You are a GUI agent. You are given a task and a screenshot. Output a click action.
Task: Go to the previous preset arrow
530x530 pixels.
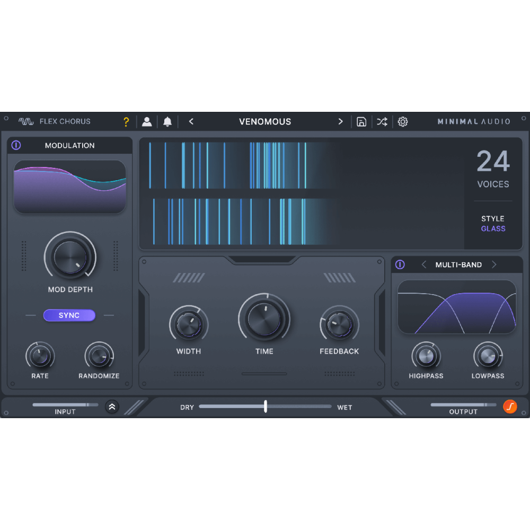coord(191,121)
